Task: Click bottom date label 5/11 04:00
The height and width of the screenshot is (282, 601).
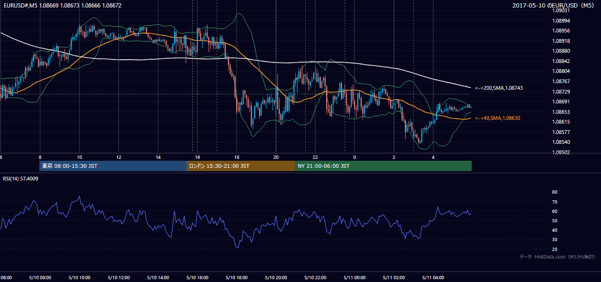Action: pyautogui.click(x=433, y=277)
